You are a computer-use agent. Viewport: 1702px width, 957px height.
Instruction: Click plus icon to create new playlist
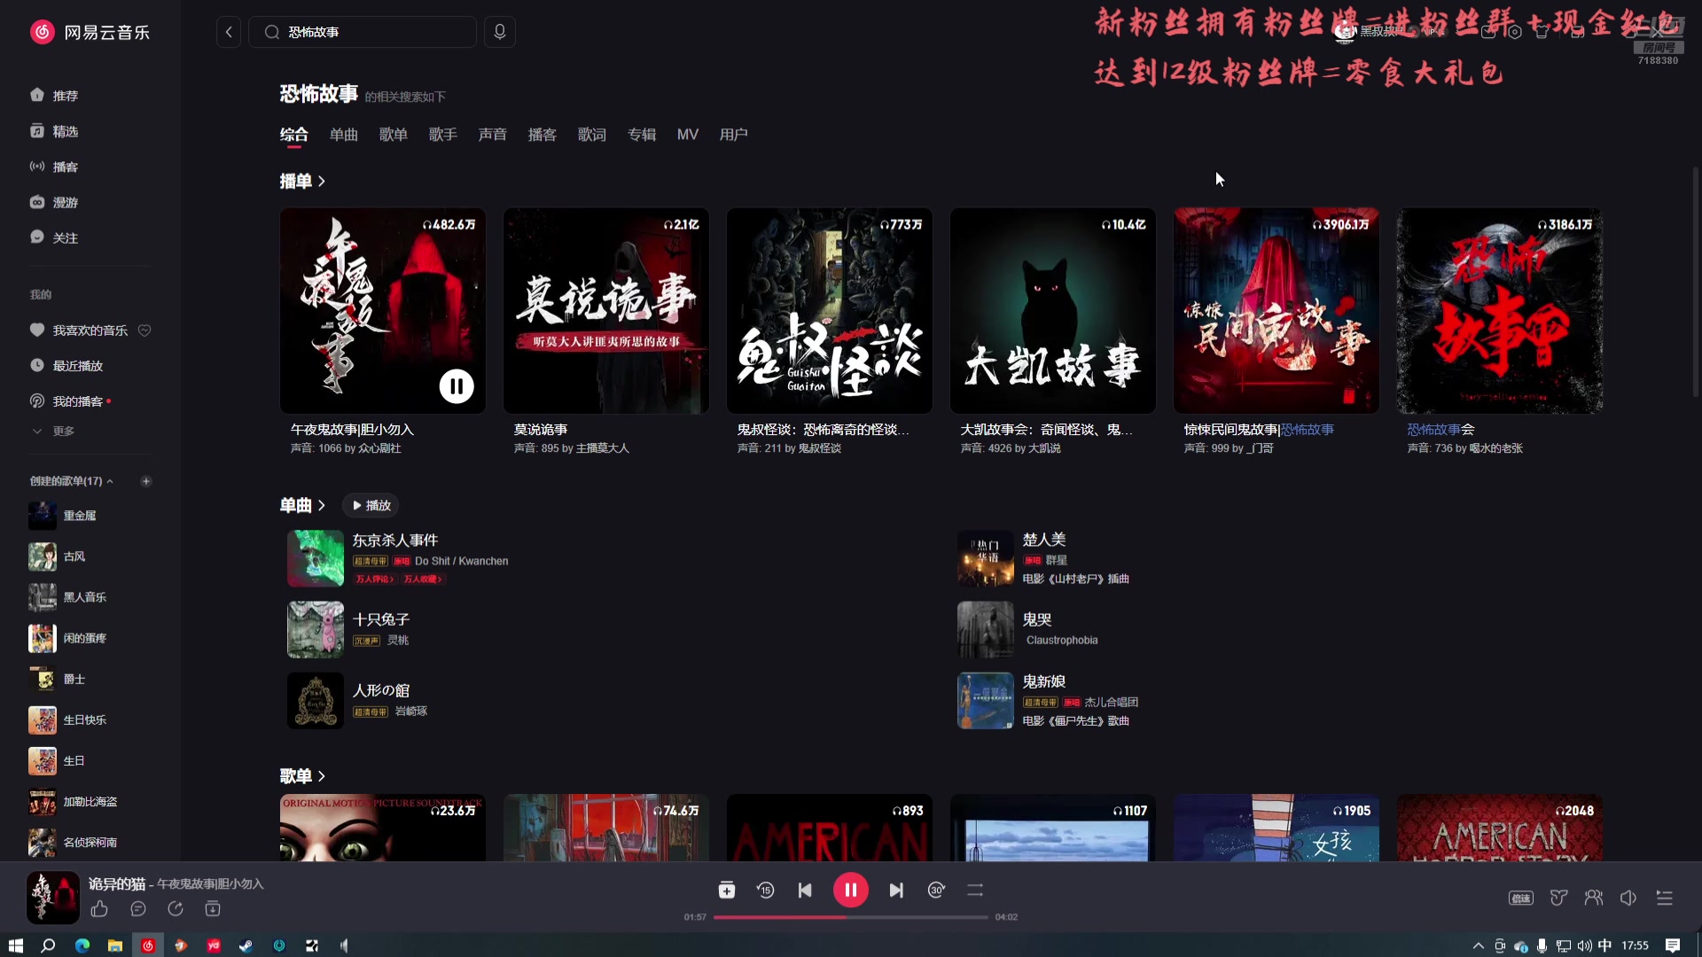146,481
